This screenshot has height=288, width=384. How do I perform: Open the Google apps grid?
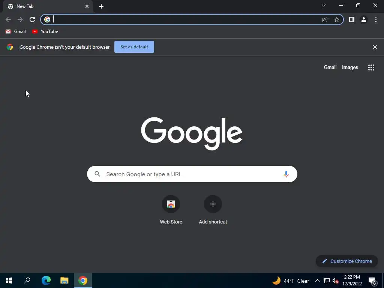pos(371,67)
